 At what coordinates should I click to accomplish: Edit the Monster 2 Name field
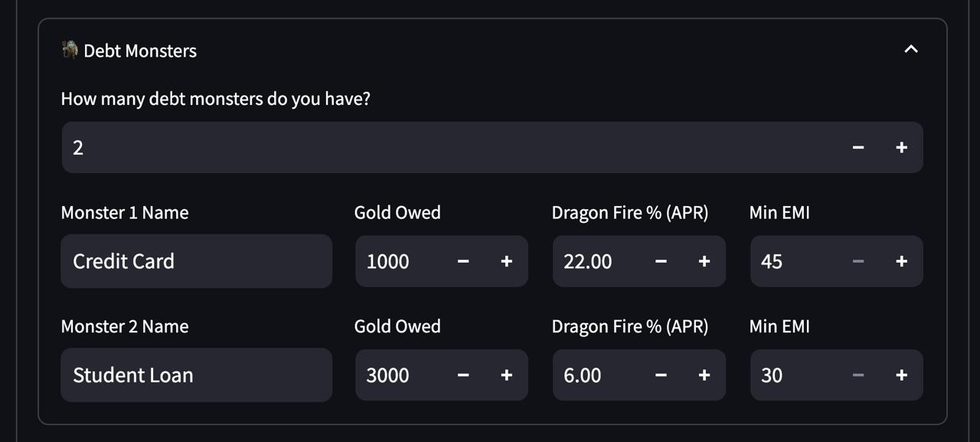(196, 375)
